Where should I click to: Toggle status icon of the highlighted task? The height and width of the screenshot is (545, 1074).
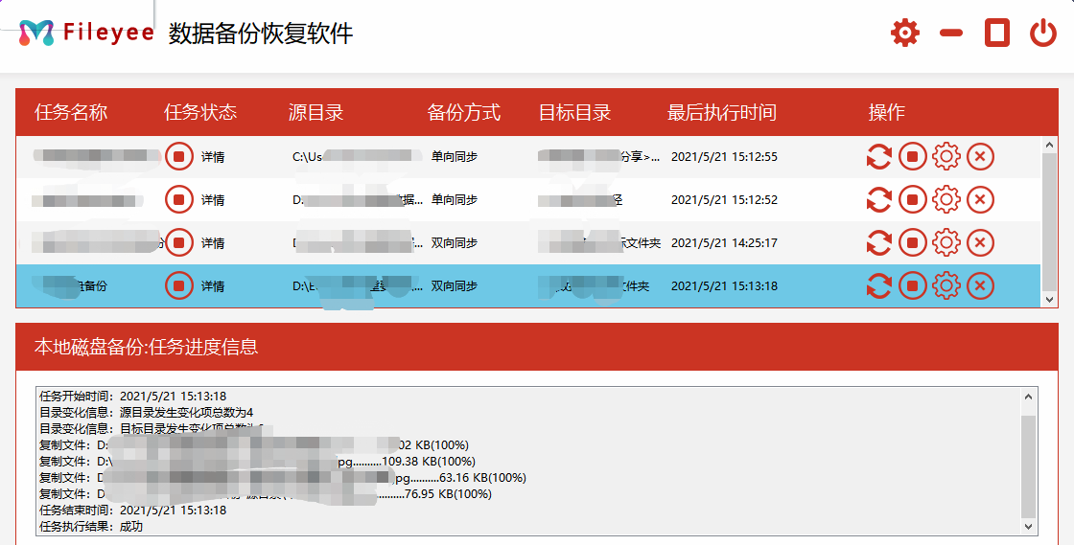[x=178, y=285]
